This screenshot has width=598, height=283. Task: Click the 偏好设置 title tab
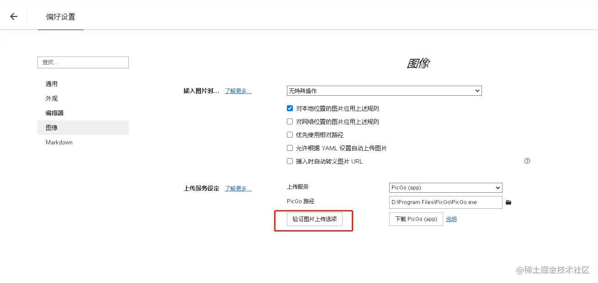[x=61, y=17]
